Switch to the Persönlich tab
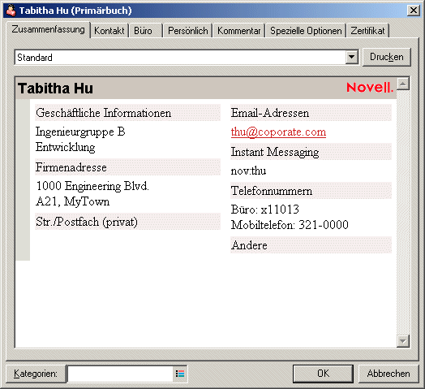Image resolution: width=425 pixels, height=389 pixels. pyautogui.click(x=187, y=31)
